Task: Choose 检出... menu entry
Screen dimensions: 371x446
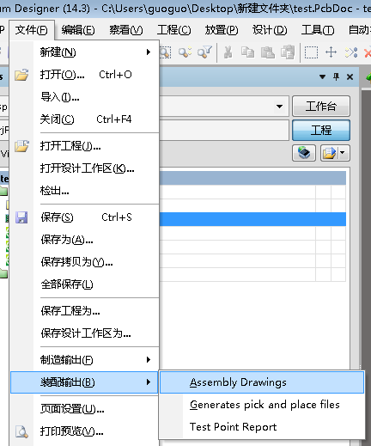Action: (x=84, y=191)
